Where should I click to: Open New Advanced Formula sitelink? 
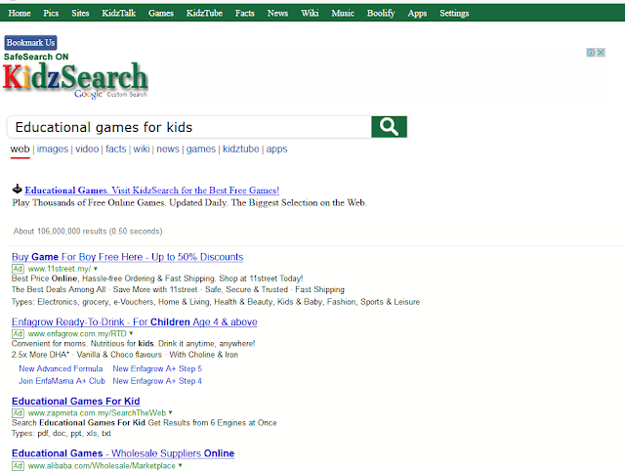[x=61, y=369]
